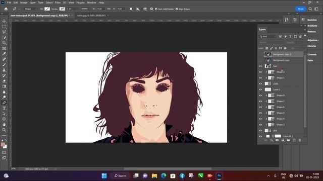323x181 pixels.
Task: Open path alignment options
Action: tap(138, 9)
